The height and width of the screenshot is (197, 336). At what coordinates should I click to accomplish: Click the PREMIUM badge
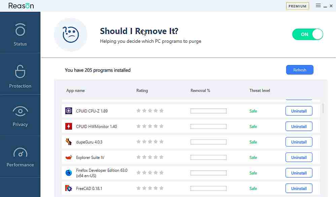coord(297,6)
